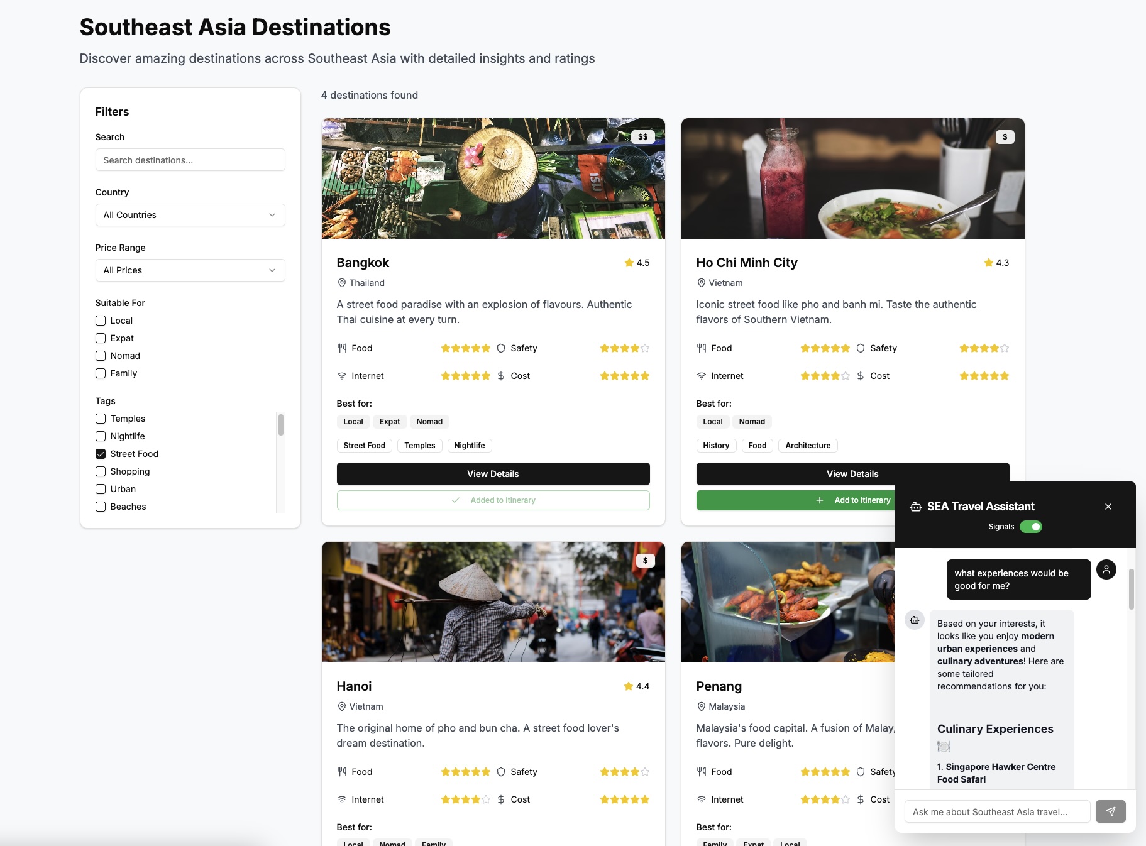Disable the Signals toggle in chat

point(1030,527)
